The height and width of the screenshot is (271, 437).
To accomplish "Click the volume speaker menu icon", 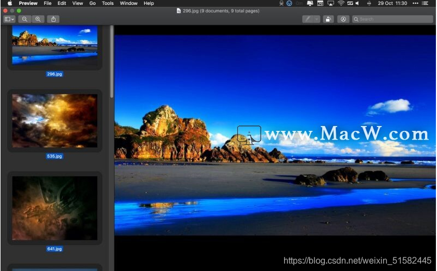I will tap(358, 3).
